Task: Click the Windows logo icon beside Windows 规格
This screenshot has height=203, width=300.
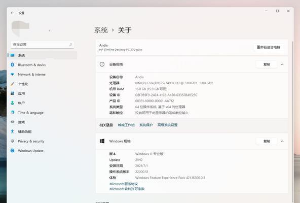Action: pyautogui.click(x=102, y=141)
